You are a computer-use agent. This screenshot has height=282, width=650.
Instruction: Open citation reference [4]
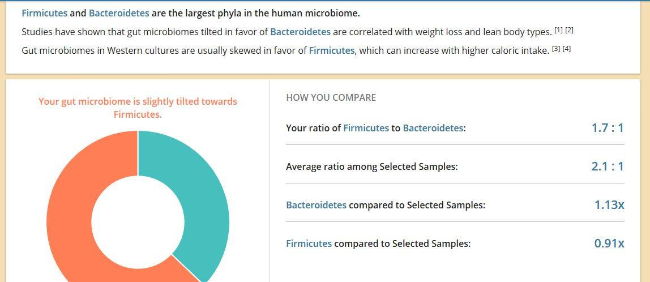[567, 49]
